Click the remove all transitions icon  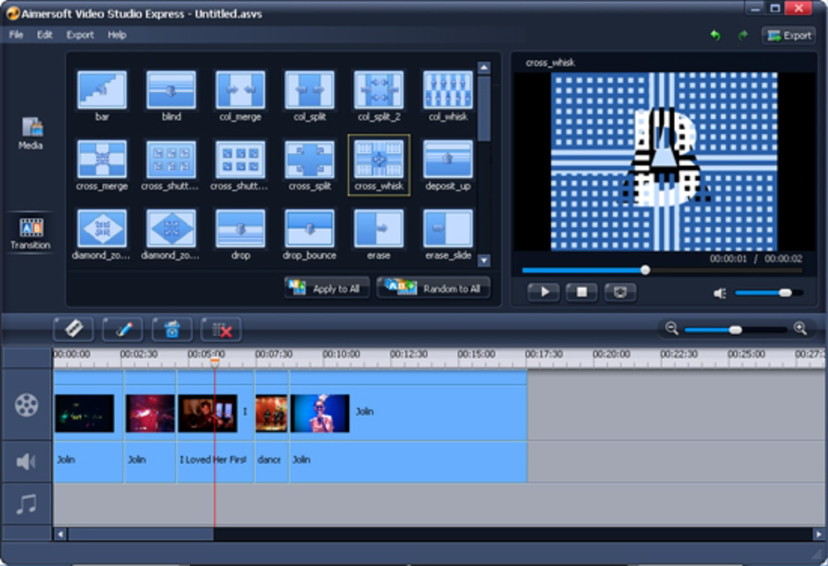219,328
